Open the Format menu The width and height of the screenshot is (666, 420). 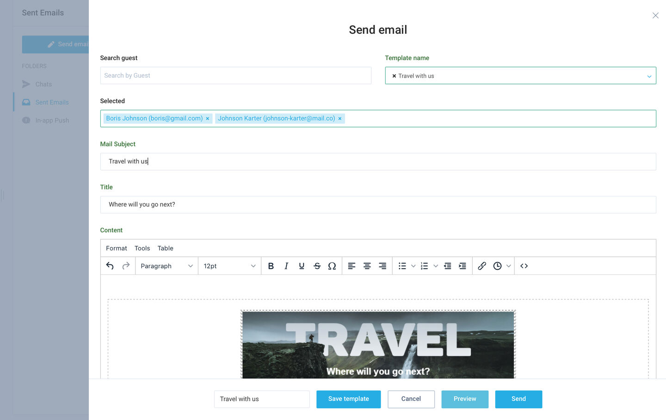coord(117,248)
